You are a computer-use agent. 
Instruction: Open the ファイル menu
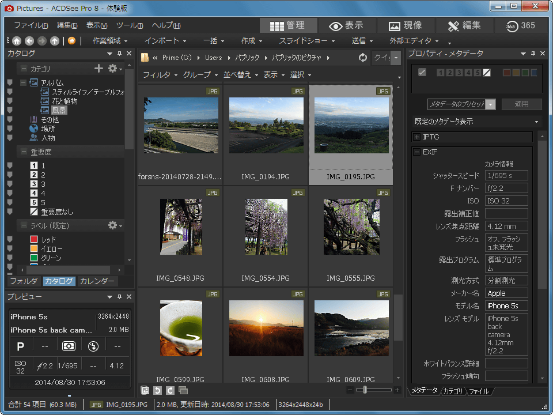31,25
